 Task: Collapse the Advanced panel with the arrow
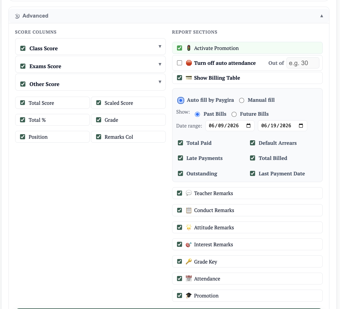coord(322,16)
